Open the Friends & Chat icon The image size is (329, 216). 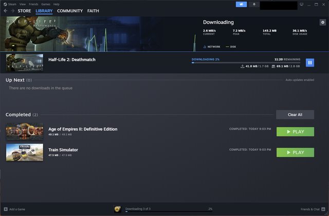pos(323,209)
